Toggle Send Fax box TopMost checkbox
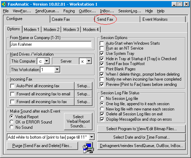 pyautogui.click(x=102, y=64)
